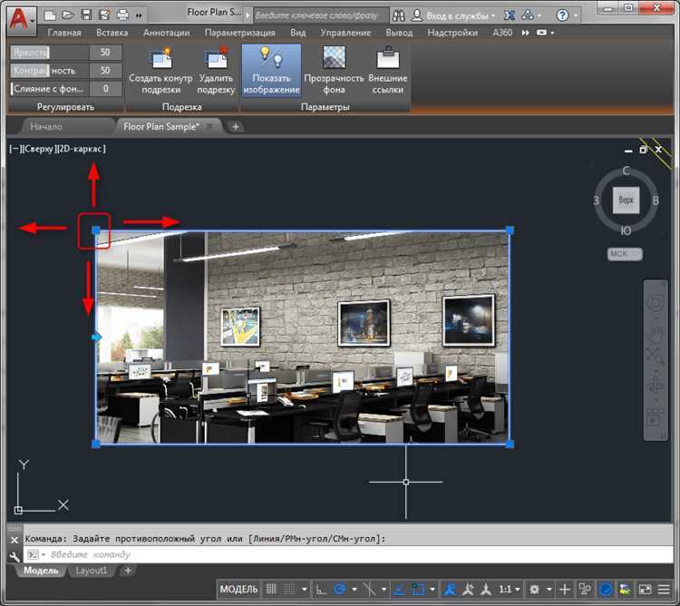Switch to the Layout1 tab
The width and height of the screenshot is (680, 606).
click(91, 571)
